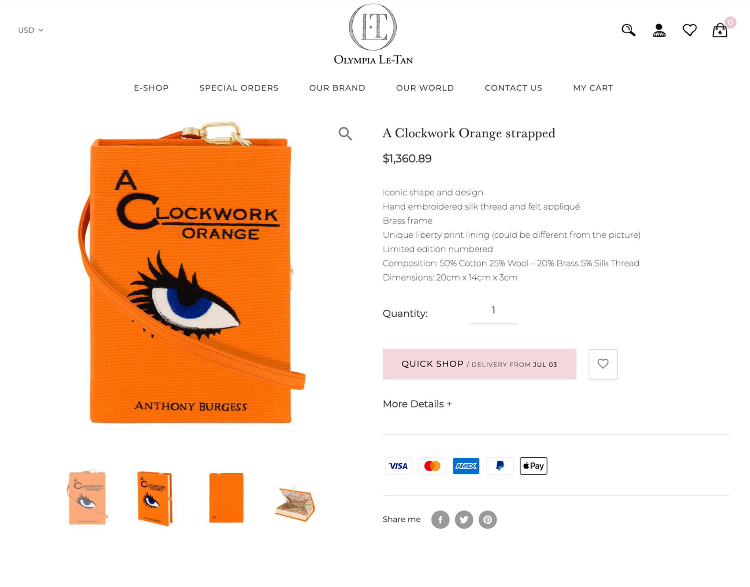Expand the More Details section
The width and height of the screenshot is (750, 587).
[417, 404]
